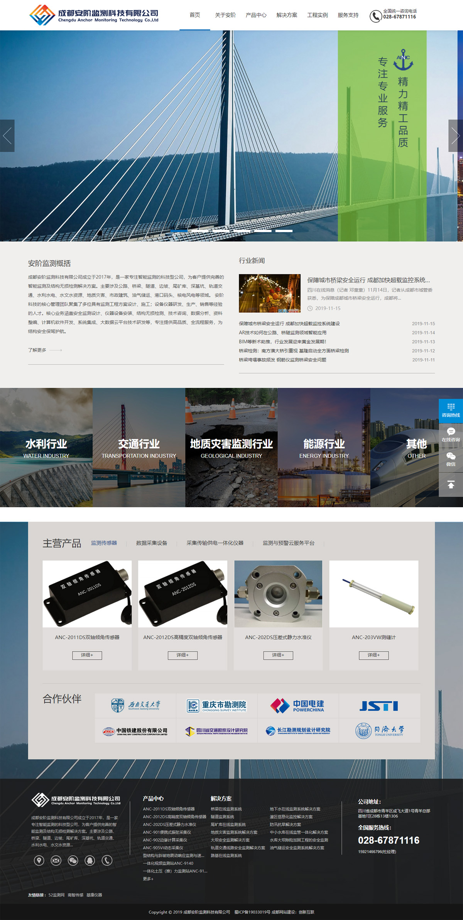Open the footer WeChat icon

pos(73,860)
